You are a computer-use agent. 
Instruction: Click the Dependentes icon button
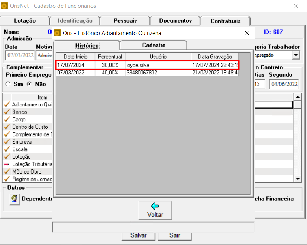[14, 199]
